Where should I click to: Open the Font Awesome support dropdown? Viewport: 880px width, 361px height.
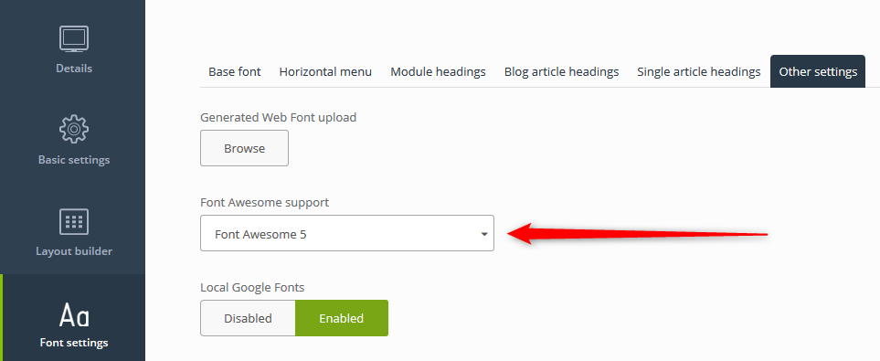coord(347,233)
